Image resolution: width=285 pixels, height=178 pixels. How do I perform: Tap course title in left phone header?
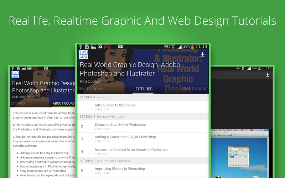coord(43,87)
